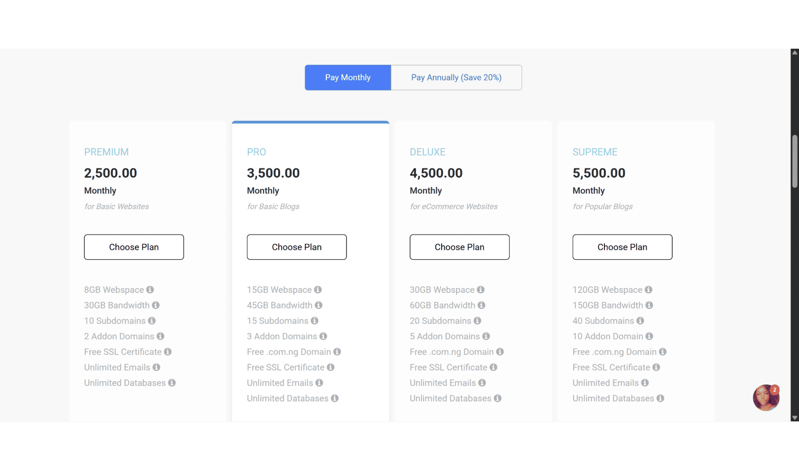The image size is (799, 449).
Task: View info for Pro Unlimited Emails
Action: [x=319, y=383]
